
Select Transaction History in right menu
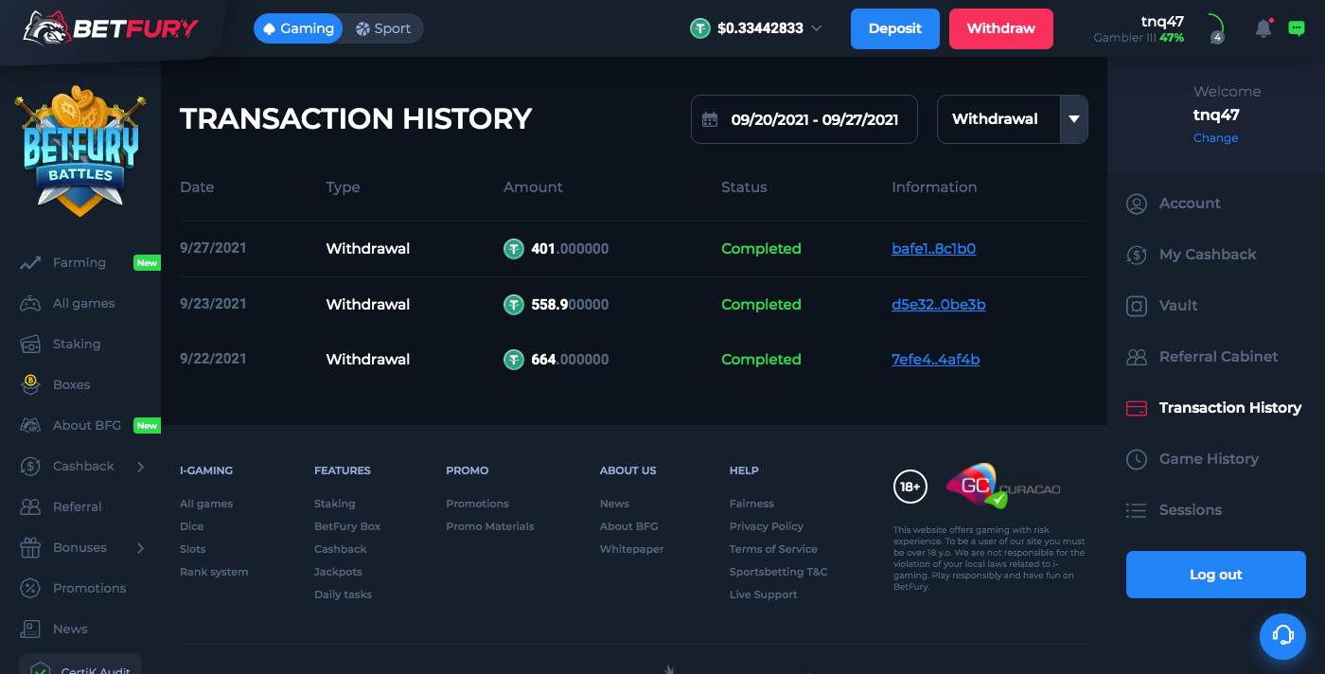coord(1230,408)
